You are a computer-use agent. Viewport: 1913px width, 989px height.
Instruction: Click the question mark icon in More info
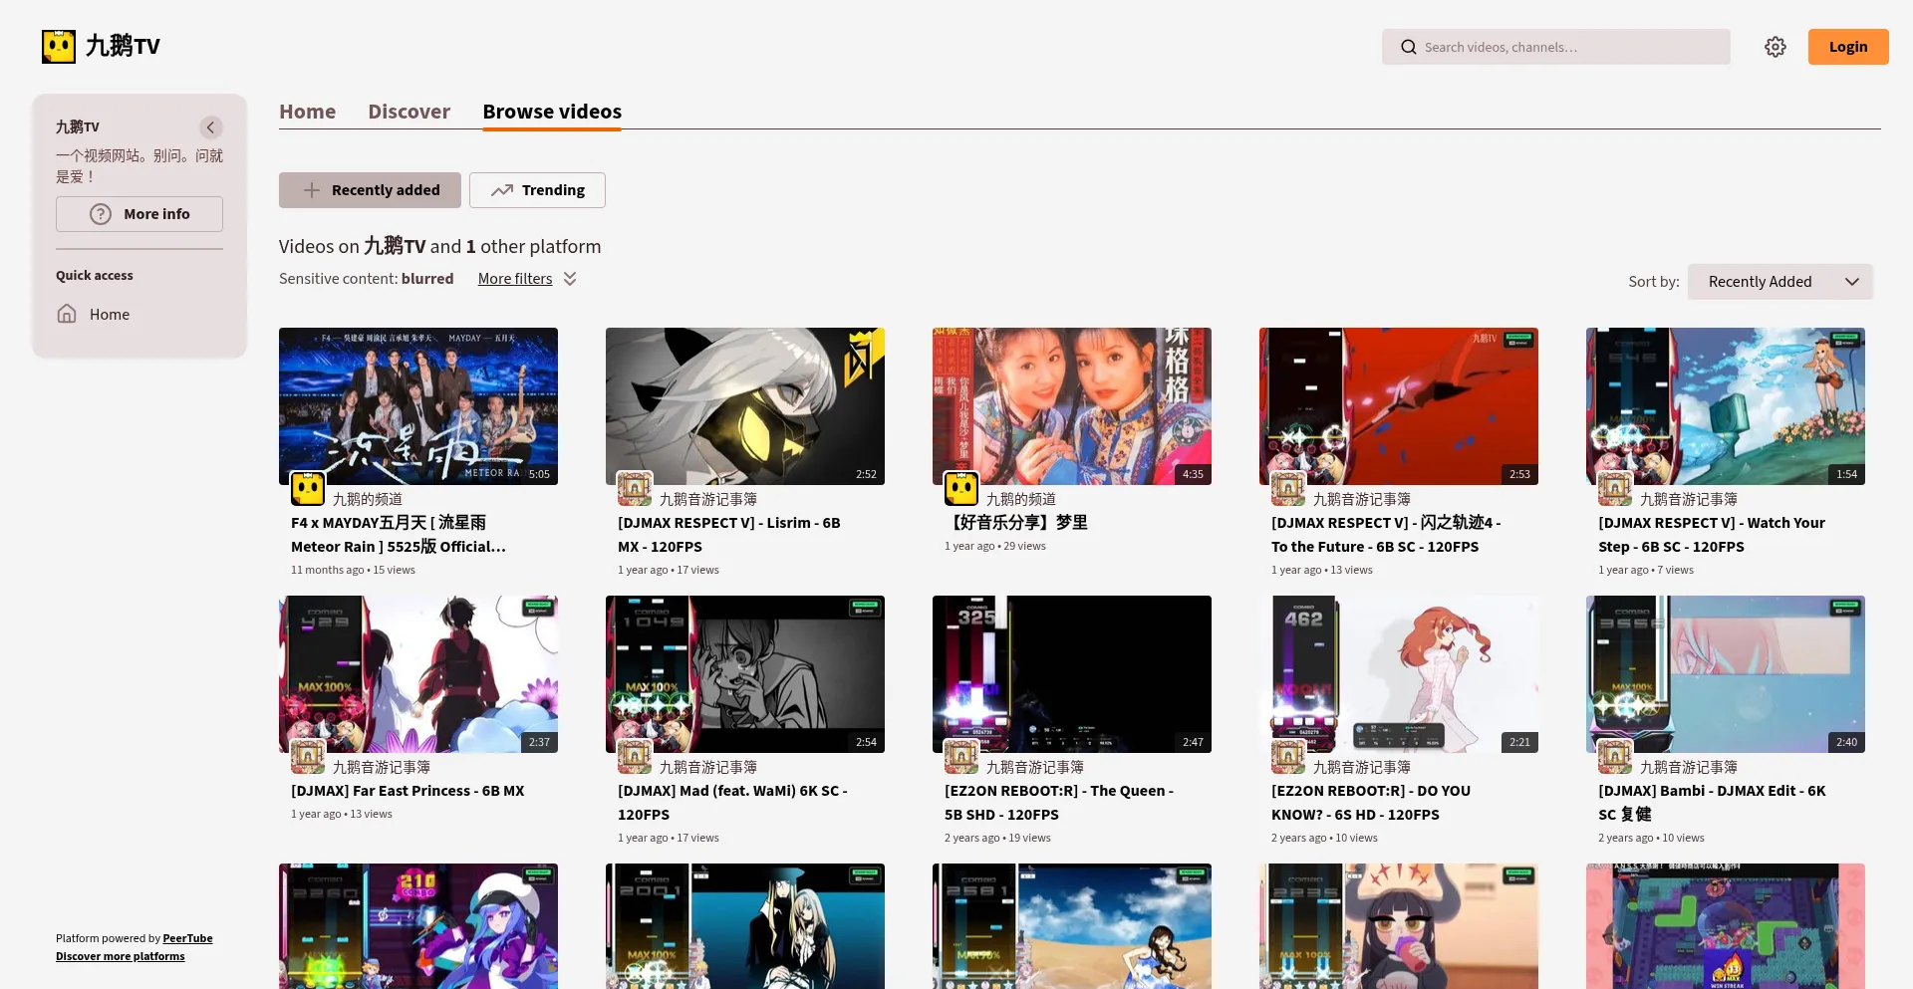click(101, 214)
